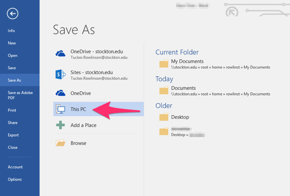The width and height of the screenshot is (290, 196).
Task: Open the Print page
Action: (12, 110)
